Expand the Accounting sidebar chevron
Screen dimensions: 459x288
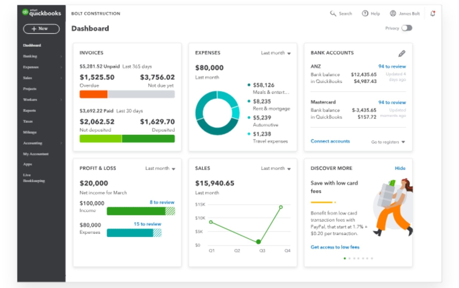[61, 143]
